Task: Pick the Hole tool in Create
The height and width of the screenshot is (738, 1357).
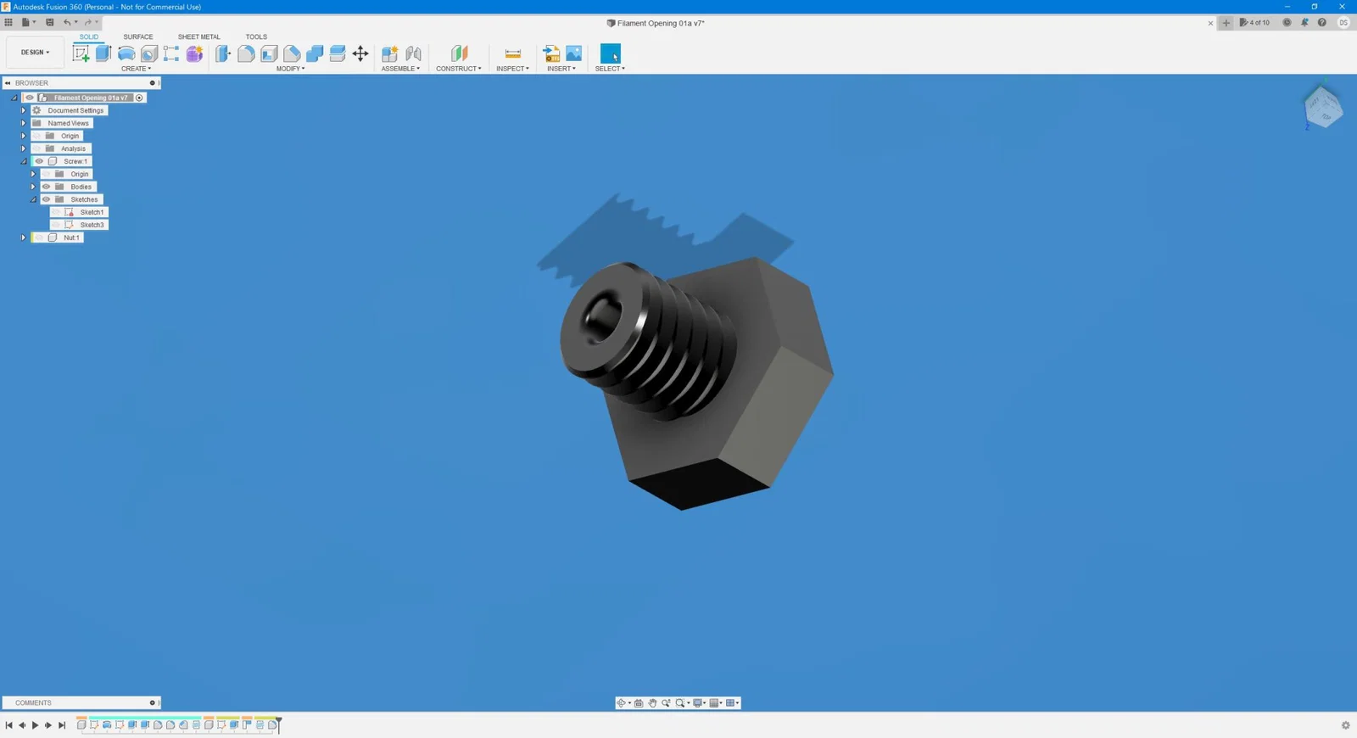Action: coord(149,53)
